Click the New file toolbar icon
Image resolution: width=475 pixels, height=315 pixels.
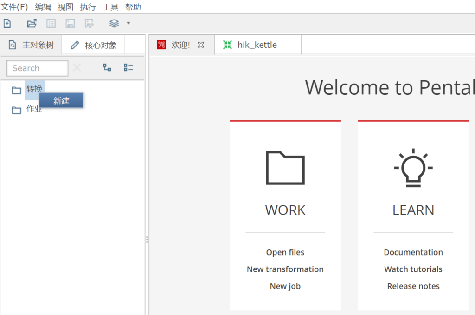[7, 23]
